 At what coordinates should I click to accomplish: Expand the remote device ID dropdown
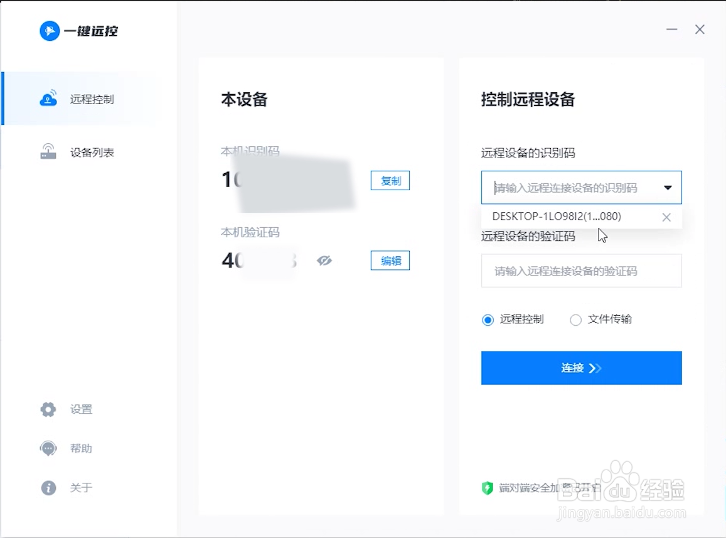(x=667, y=187)
